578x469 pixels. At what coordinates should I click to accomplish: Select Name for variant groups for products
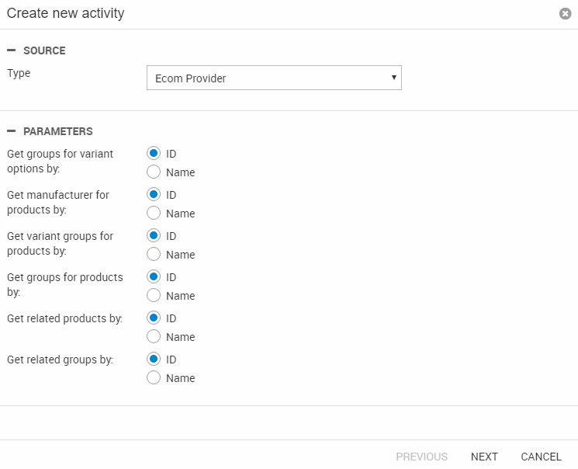(154, 255)
